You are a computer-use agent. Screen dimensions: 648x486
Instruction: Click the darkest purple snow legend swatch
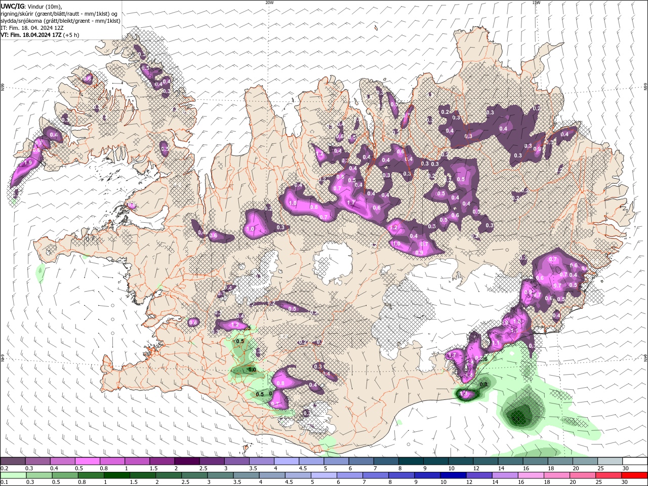(186, 461)
